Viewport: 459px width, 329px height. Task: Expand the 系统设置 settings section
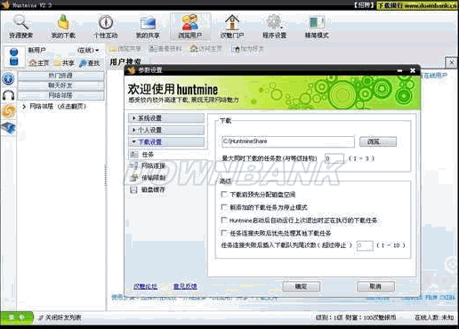[x=166, y=118]
